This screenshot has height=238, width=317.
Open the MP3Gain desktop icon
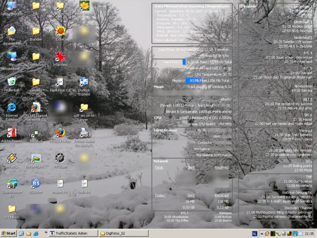pos(60,158)
